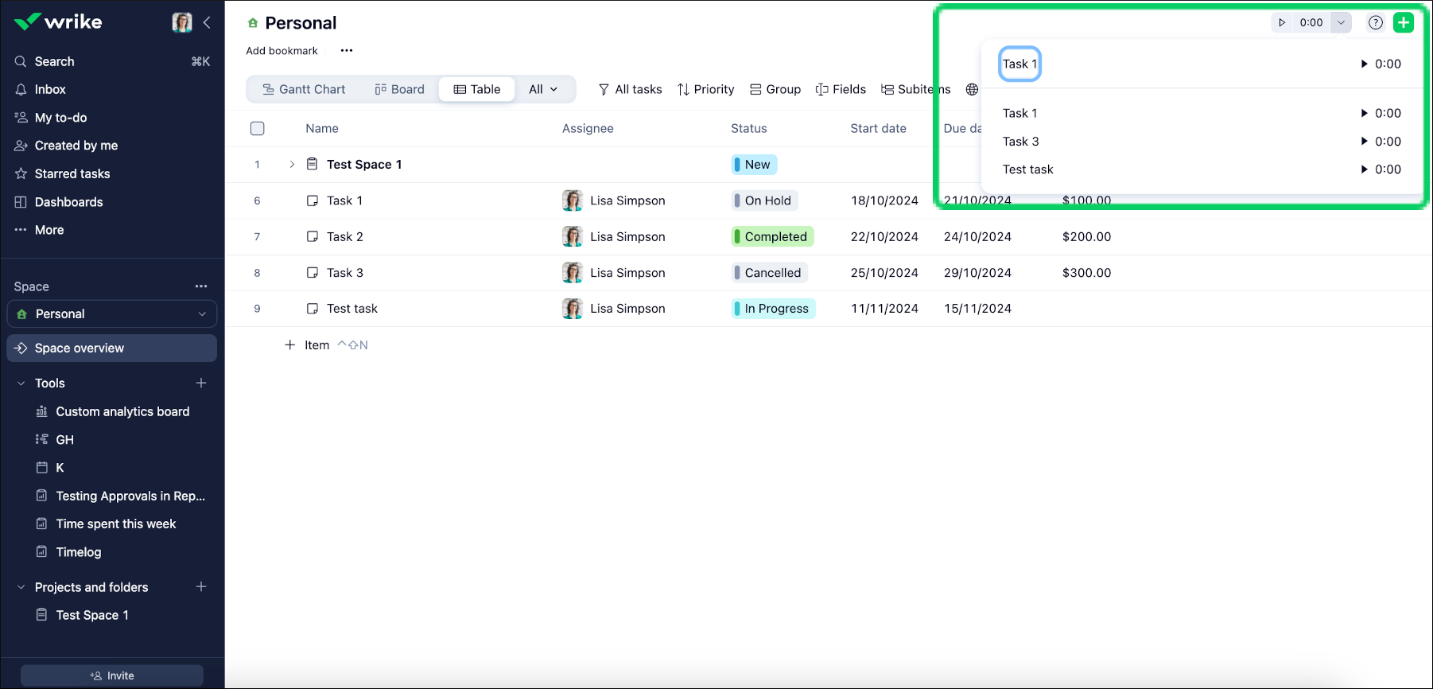Collapse the sidebar with the chevron
Viewport: 1433px width, 689px height.
207,22
